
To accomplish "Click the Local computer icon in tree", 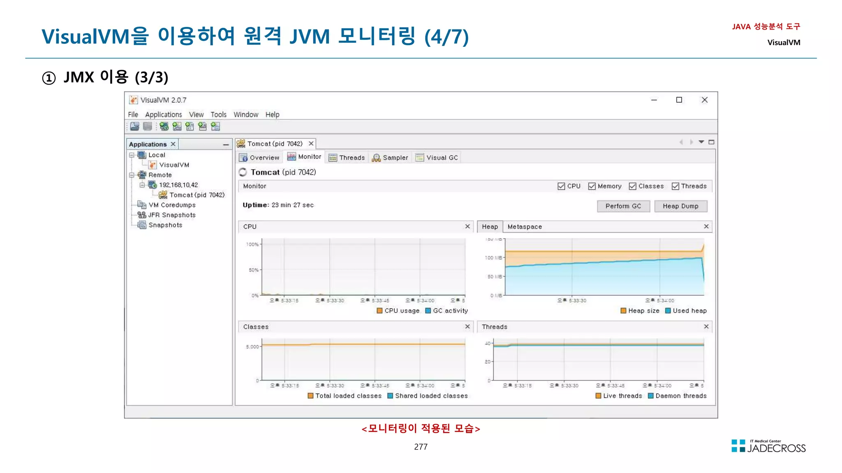I will (x=142, y=155).
